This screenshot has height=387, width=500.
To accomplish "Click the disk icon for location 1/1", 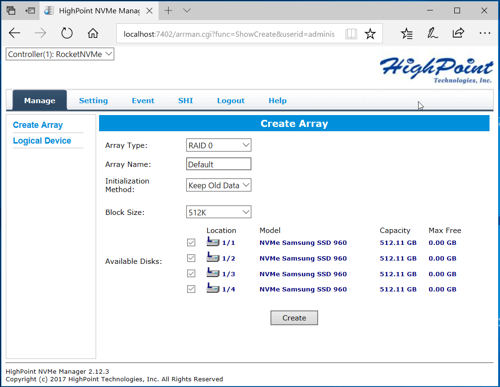I will 213,242.
